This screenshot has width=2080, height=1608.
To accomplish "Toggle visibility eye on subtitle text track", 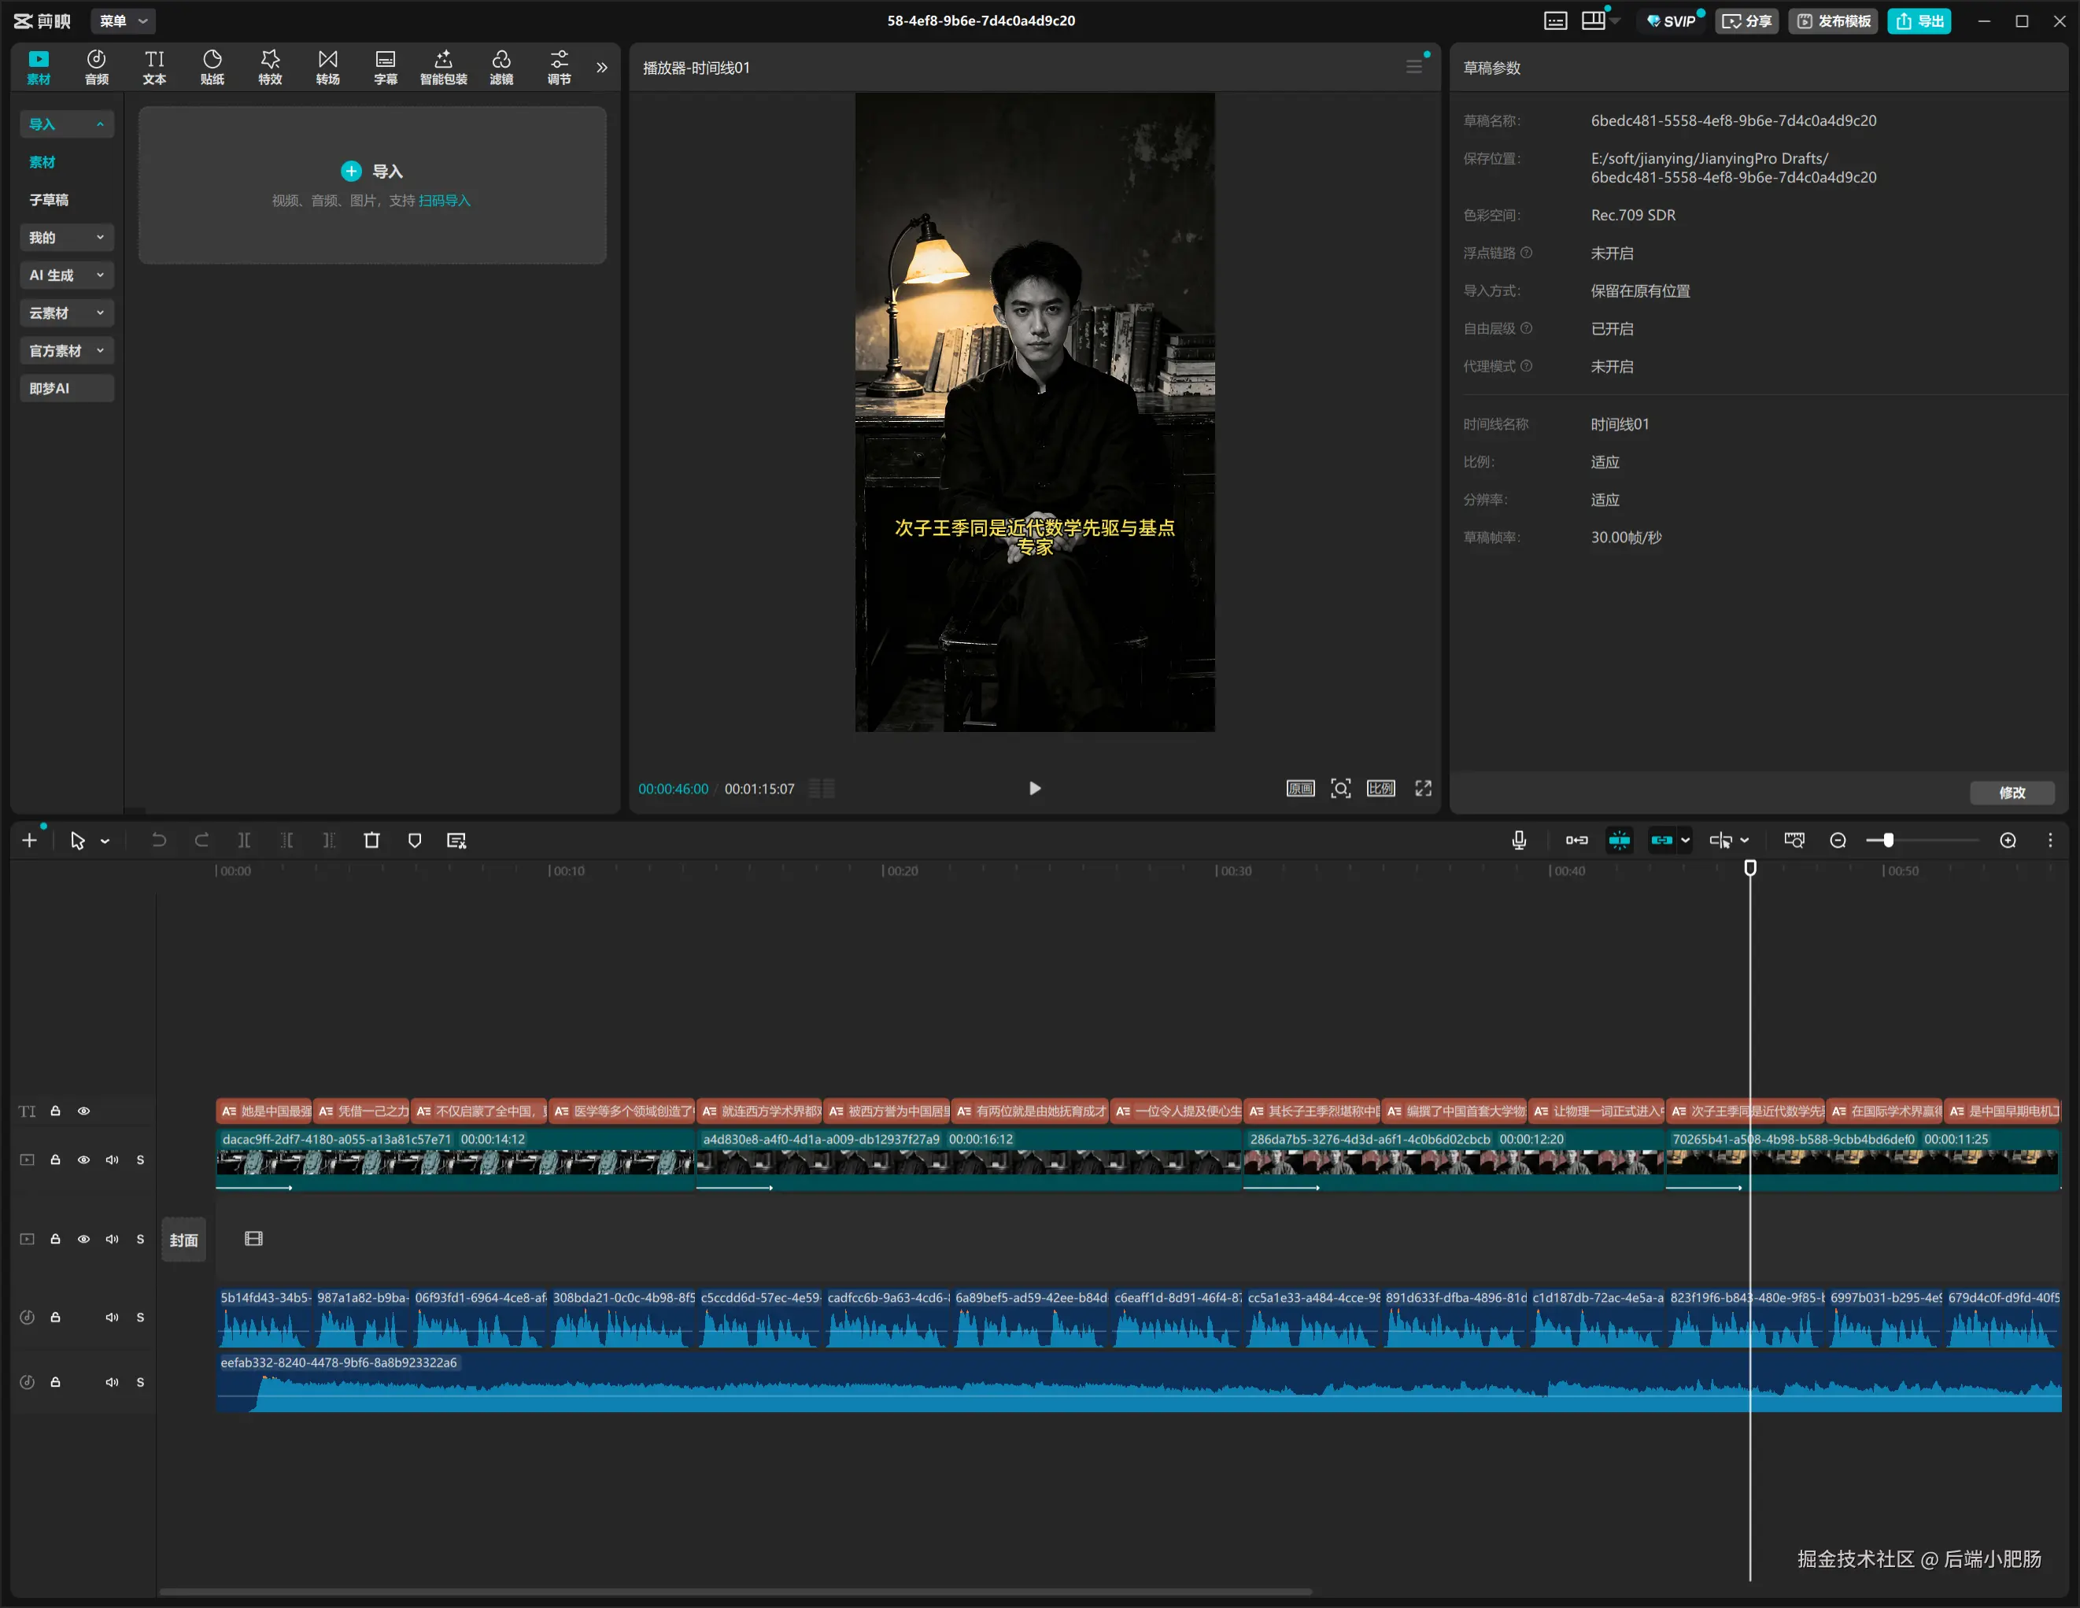I will [83, 1111].
